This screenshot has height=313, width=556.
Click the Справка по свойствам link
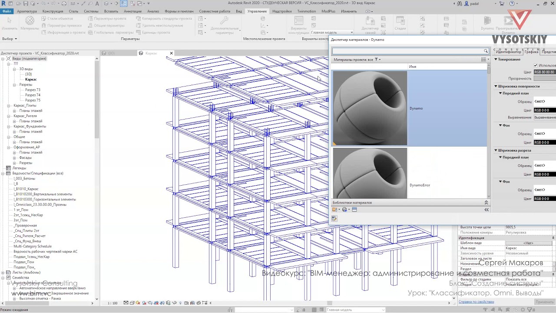coord(476,302)
